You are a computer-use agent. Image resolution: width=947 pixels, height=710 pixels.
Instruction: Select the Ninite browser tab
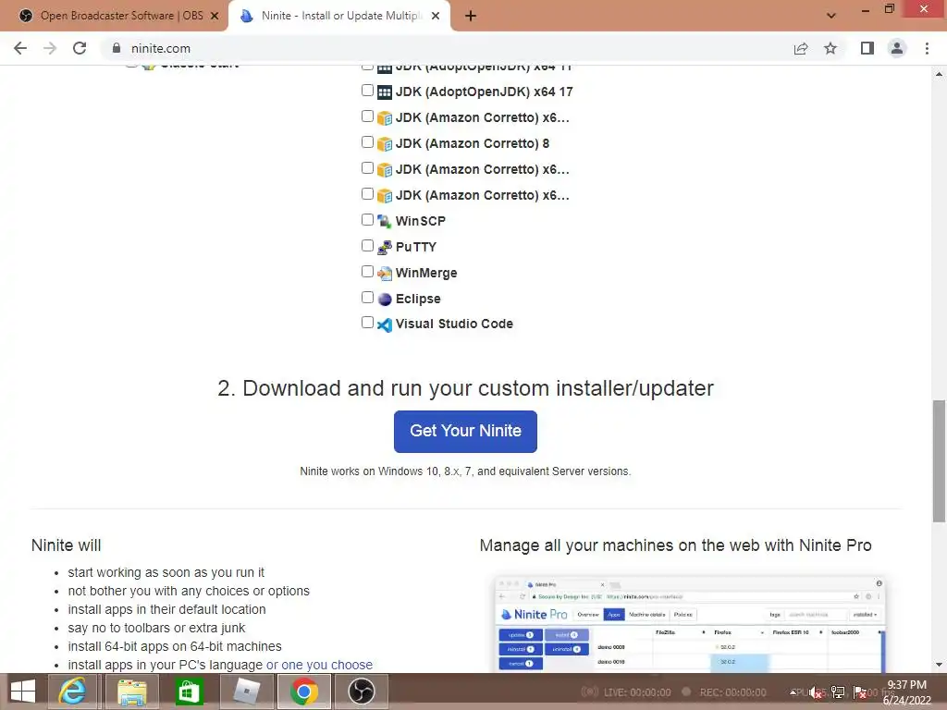click(339, 16)
